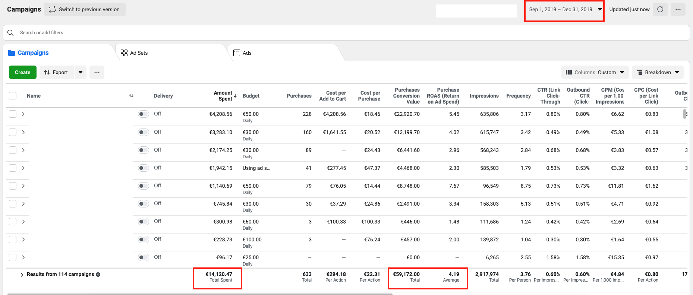Click the search magnifier icon
This screenshot has width=693, height=295.
pyautogui.click(x=11, y=33)
